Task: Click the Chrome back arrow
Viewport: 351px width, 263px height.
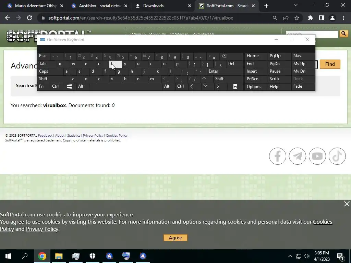Action: pyautogui.click(x=8, y=18)
